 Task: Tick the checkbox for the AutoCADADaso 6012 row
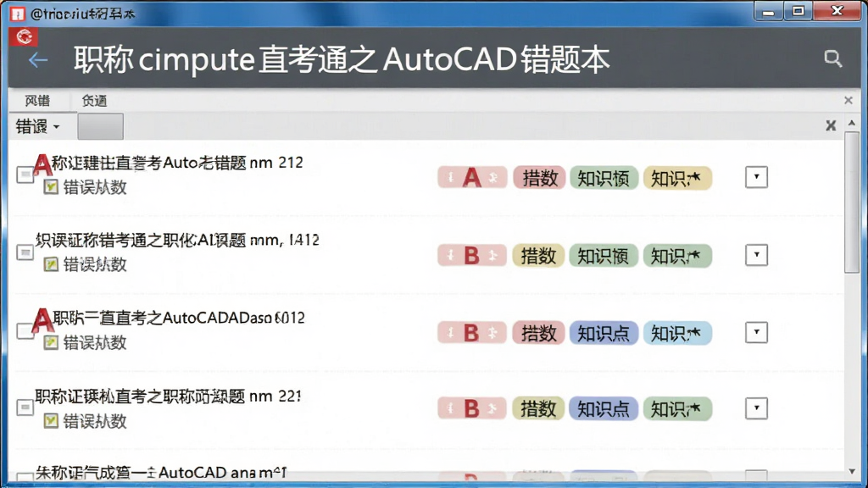[x=24, y=331]
